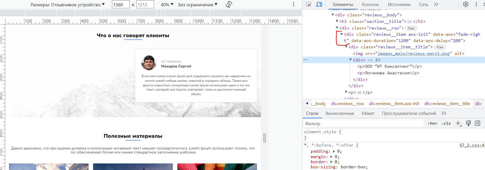Expand h1 ellipsis content badge
Viewport: 485px width, 170px height.
pos(410,22)
